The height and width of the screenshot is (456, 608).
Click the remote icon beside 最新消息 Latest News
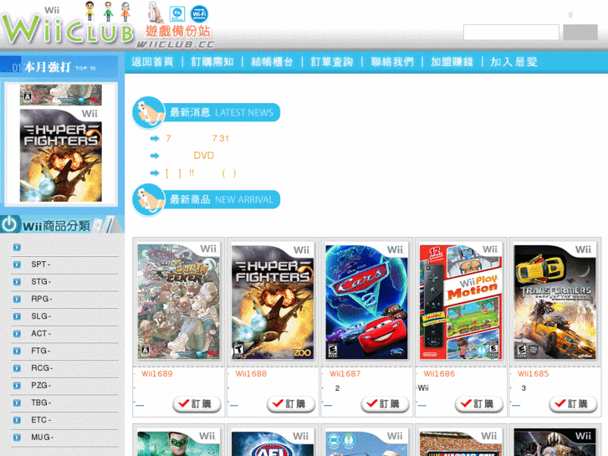pyautogui.click(x=148, y=113)
